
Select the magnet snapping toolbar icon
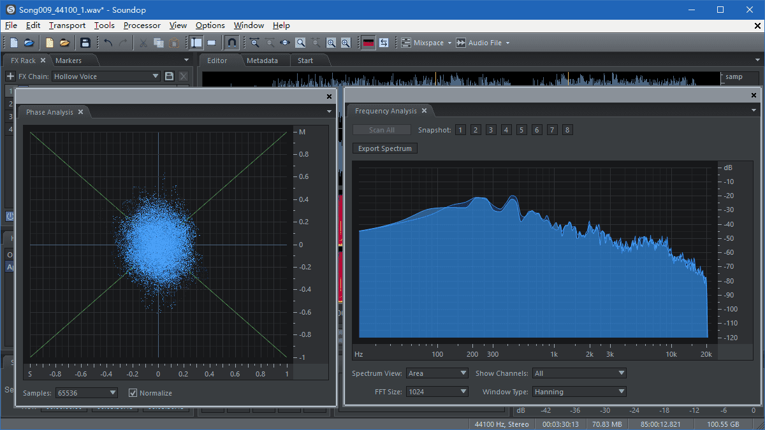(231, 42)
